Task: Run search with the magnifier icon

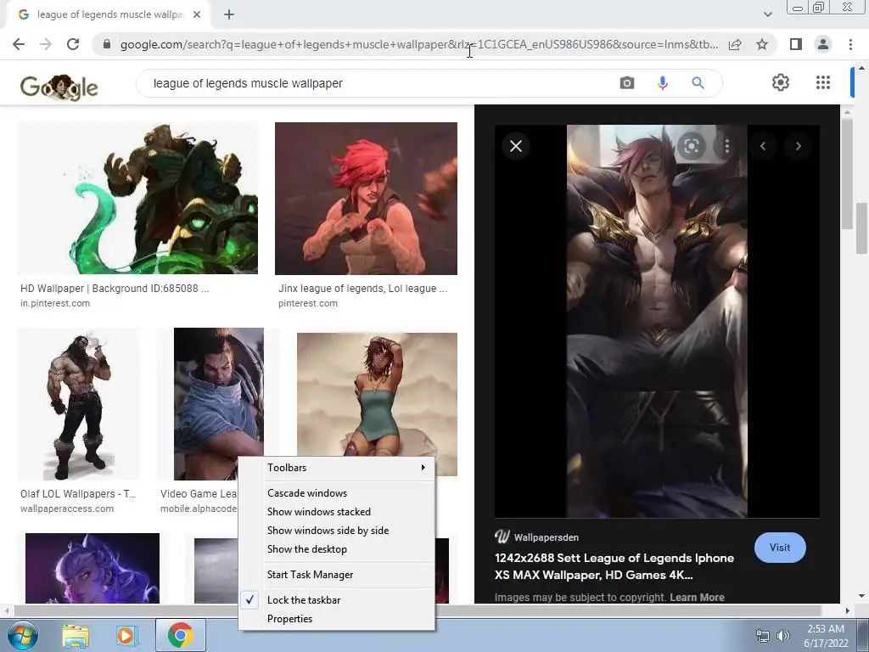Action: pyautogui.click(x=698, y=83)
